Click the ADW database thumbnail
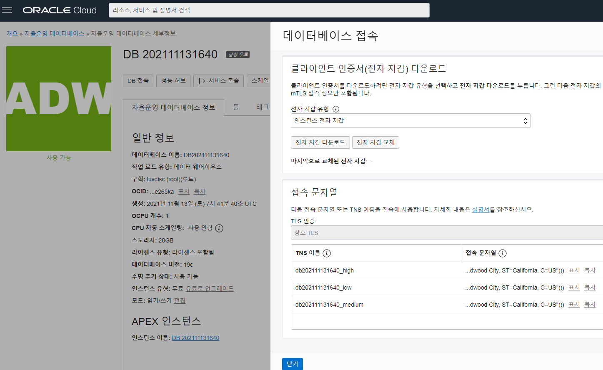603x370 pixels. tap(59, 99)
